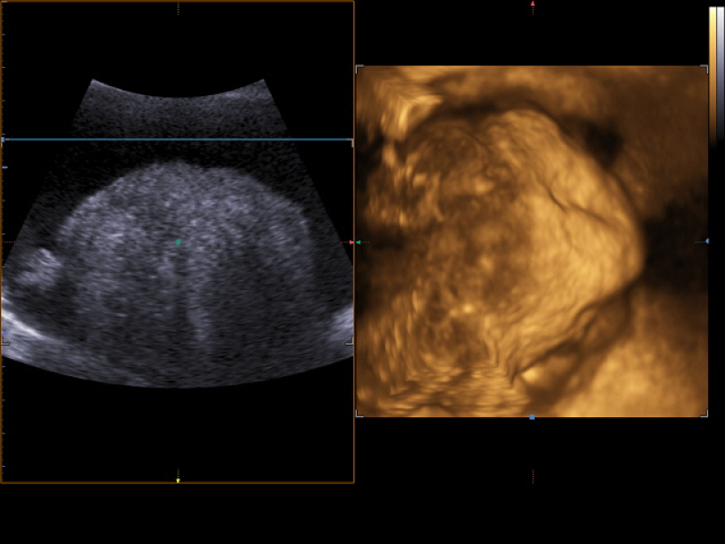Image resolution: width=725 pixels, height=544 pixels.
Task: Click the blue marker on the 3D render's right edge
Action: coord(707,241)
